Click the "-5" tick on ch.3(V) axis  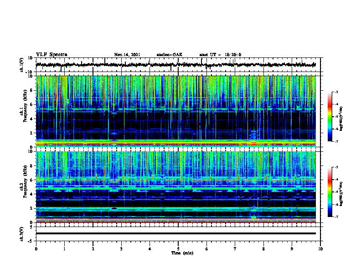tap(31, 241)
